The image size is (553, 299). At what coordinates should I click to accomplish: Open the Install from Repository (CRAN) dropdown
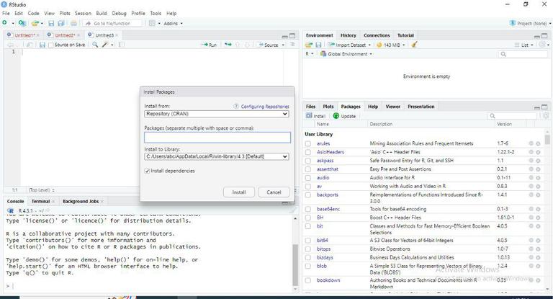[x=216, y=114]
